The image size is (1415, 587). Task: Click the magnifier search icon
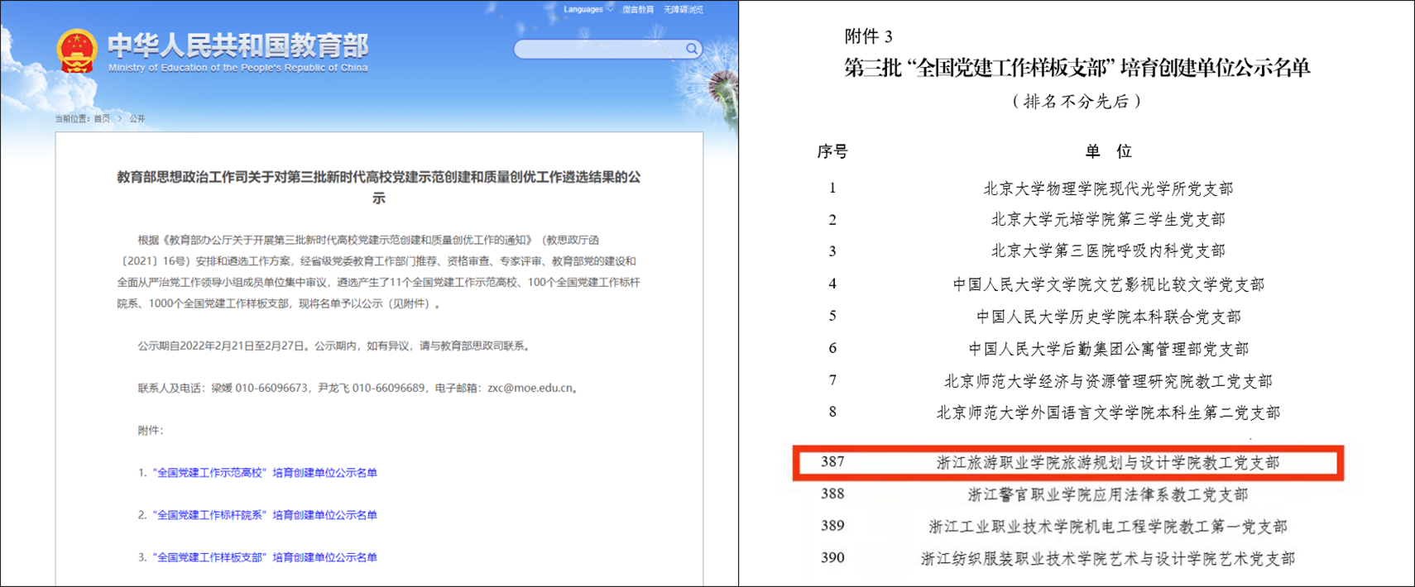pyautogui.click(x=691, y=49)
